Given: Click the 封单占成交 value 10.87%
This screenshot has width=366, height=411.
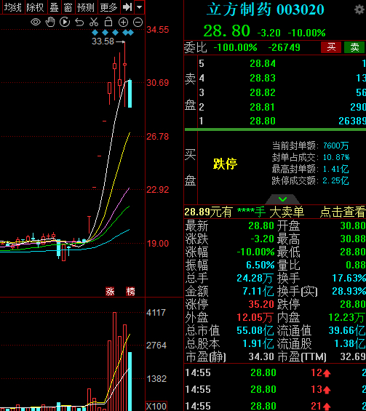Looking at the screenshot, I should point(336,157).
